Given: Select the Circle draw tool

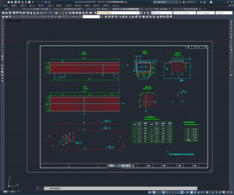Looking at the screenshot, I should coord(2,41).
